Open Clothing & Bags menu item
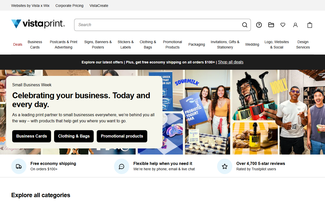Screen dimensions: 325x203 tap(148, 44)
